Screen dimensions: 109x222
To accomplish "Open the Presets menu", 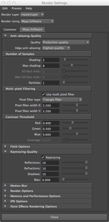I will point(17,8).
